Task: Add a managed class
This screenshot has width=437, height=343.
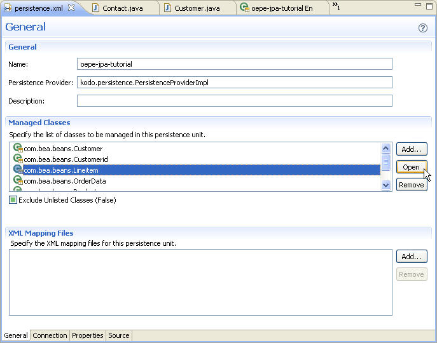Action: tap(411, 149)
